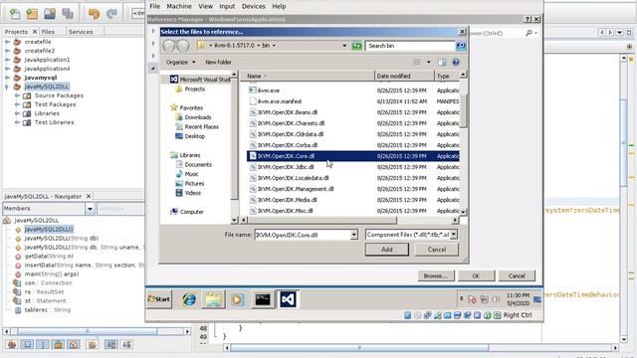637x358 pixels.
Task: Open the Devices menu
Action: click(x=253, y=6)
